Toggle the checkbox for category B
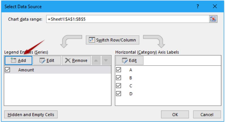This screenshot has height=122, width=225. [x=118, y=78]
